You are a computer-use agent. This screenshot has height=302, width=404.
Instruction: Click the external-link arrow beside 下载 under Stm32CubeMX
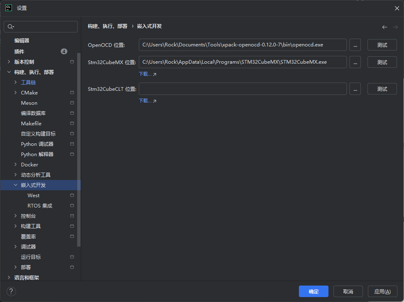point(154,74)
